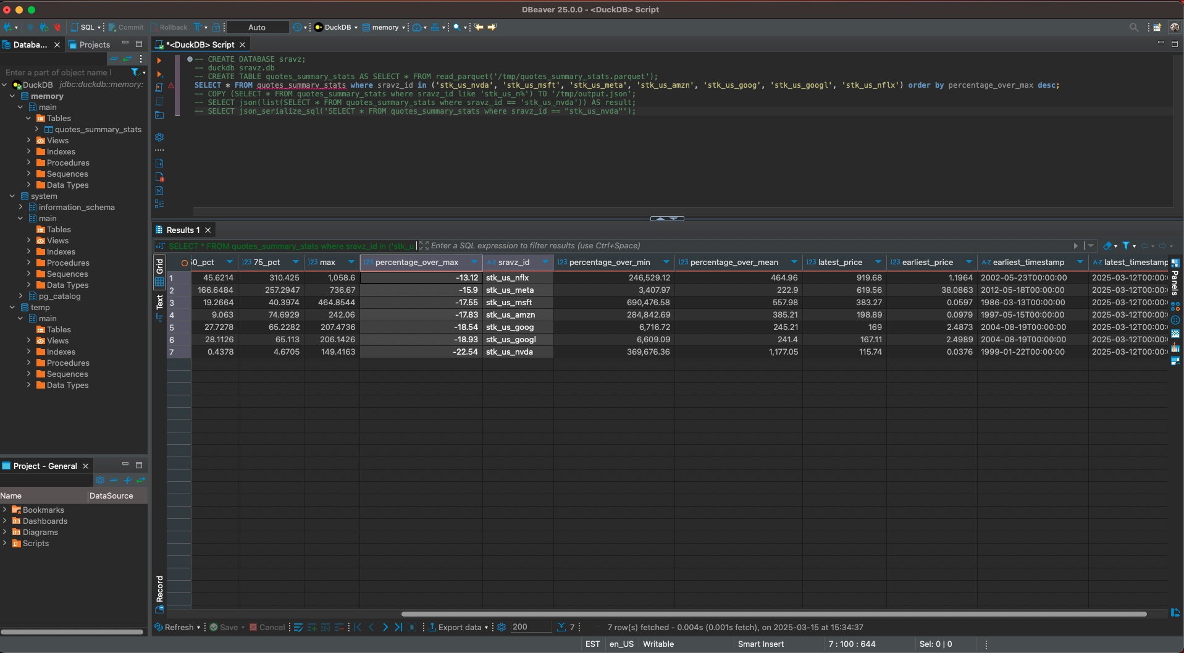
Task: Toggle filter on latest_price column
Action: click(x=878, y=262)
